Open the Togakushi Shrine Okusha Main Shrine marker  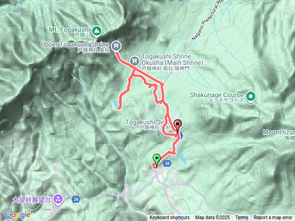[x=135, y=61]
